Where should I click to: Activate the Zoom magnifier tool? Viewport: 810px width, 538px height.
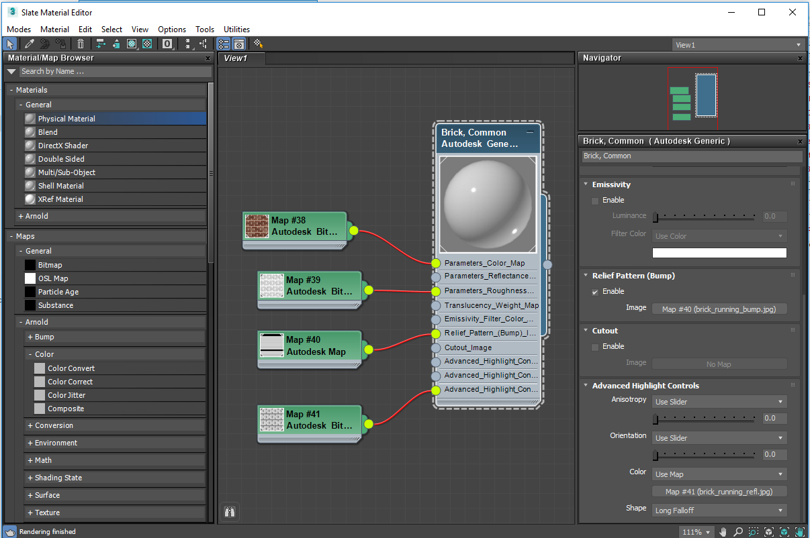point(738,532)
